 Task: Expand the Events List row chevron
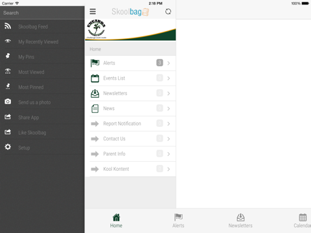[168, 78]
